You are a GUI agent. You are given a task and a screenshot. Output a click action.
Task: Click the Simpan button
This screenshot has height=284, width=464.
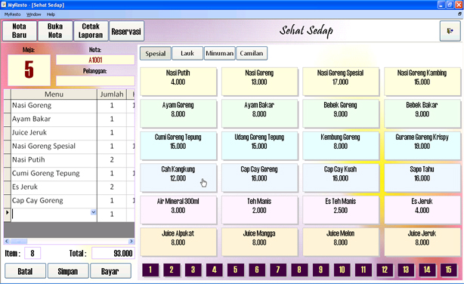point(68,271)
